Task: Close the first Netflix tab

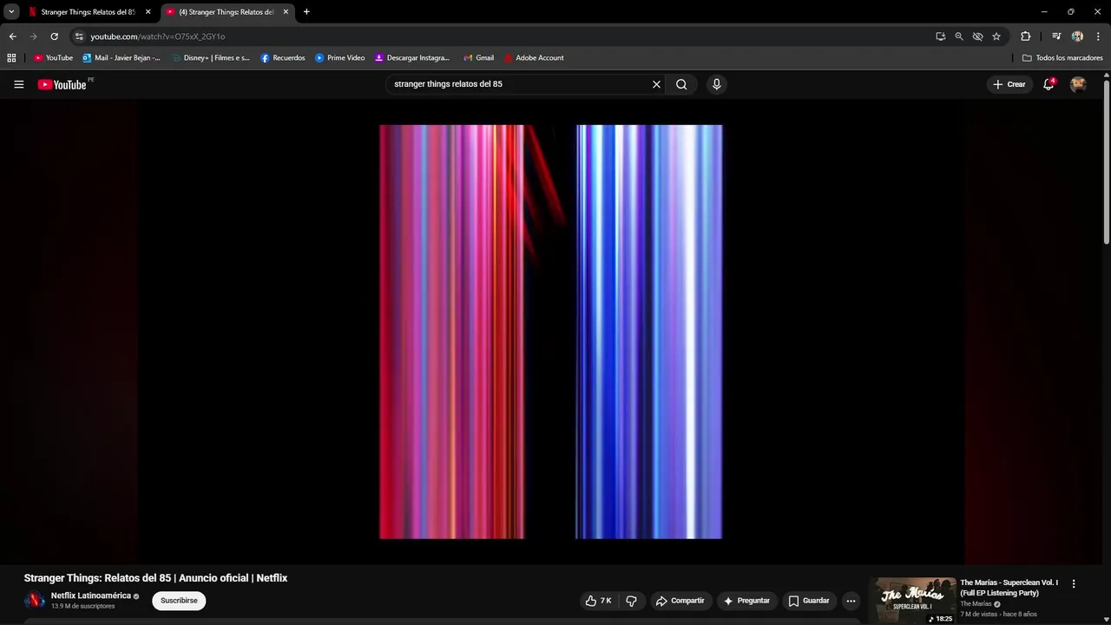Action: click(148, 12)
